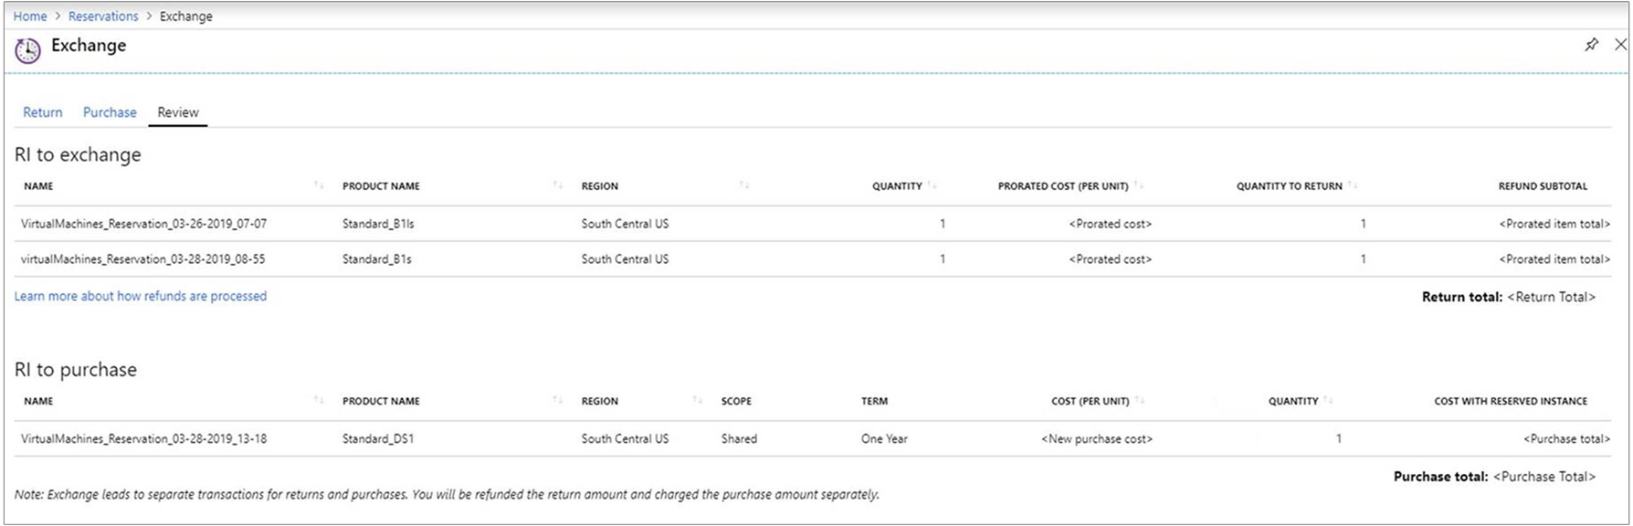Sort RI to purchase table by Region
Viewport: 1633px width, 526px height.
[x=698, y=401]
